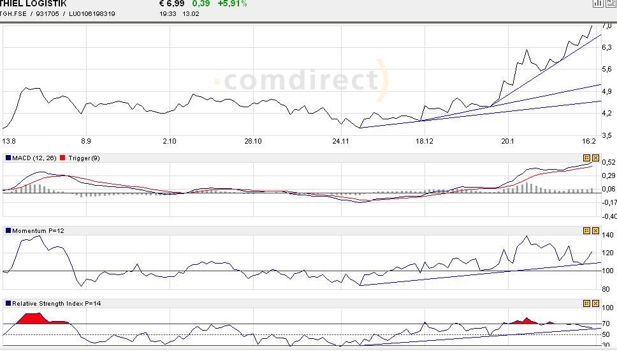Select the 'Momentum P=12' label
The width and height of the screenshot is (617, 351).
pos(38,231)
